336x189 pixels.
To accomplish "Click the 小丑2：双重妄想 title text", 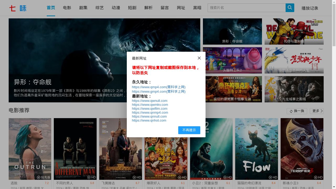I will click(205, 183).
